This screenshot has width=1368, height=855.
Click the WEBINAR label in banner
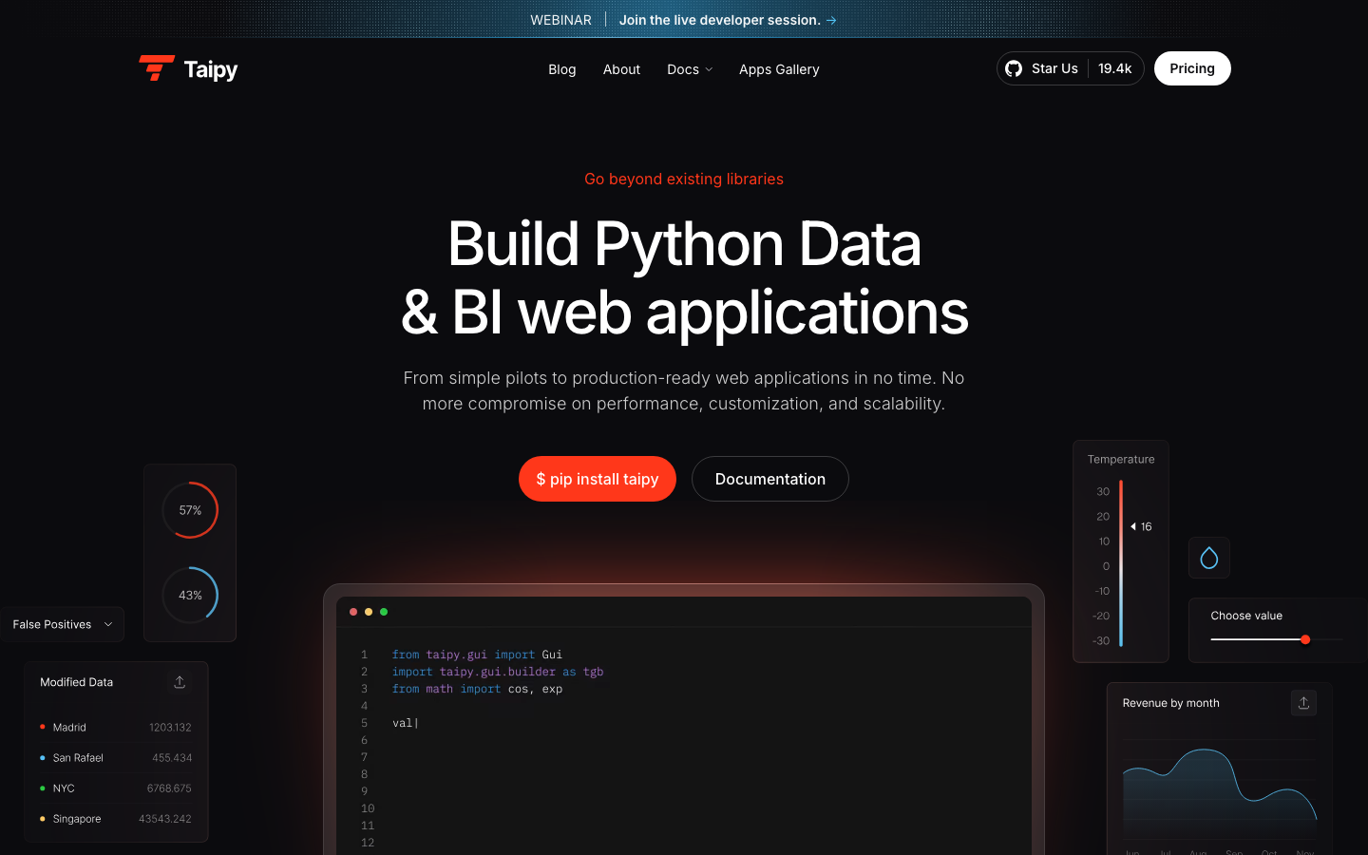(x=560, y=20)
